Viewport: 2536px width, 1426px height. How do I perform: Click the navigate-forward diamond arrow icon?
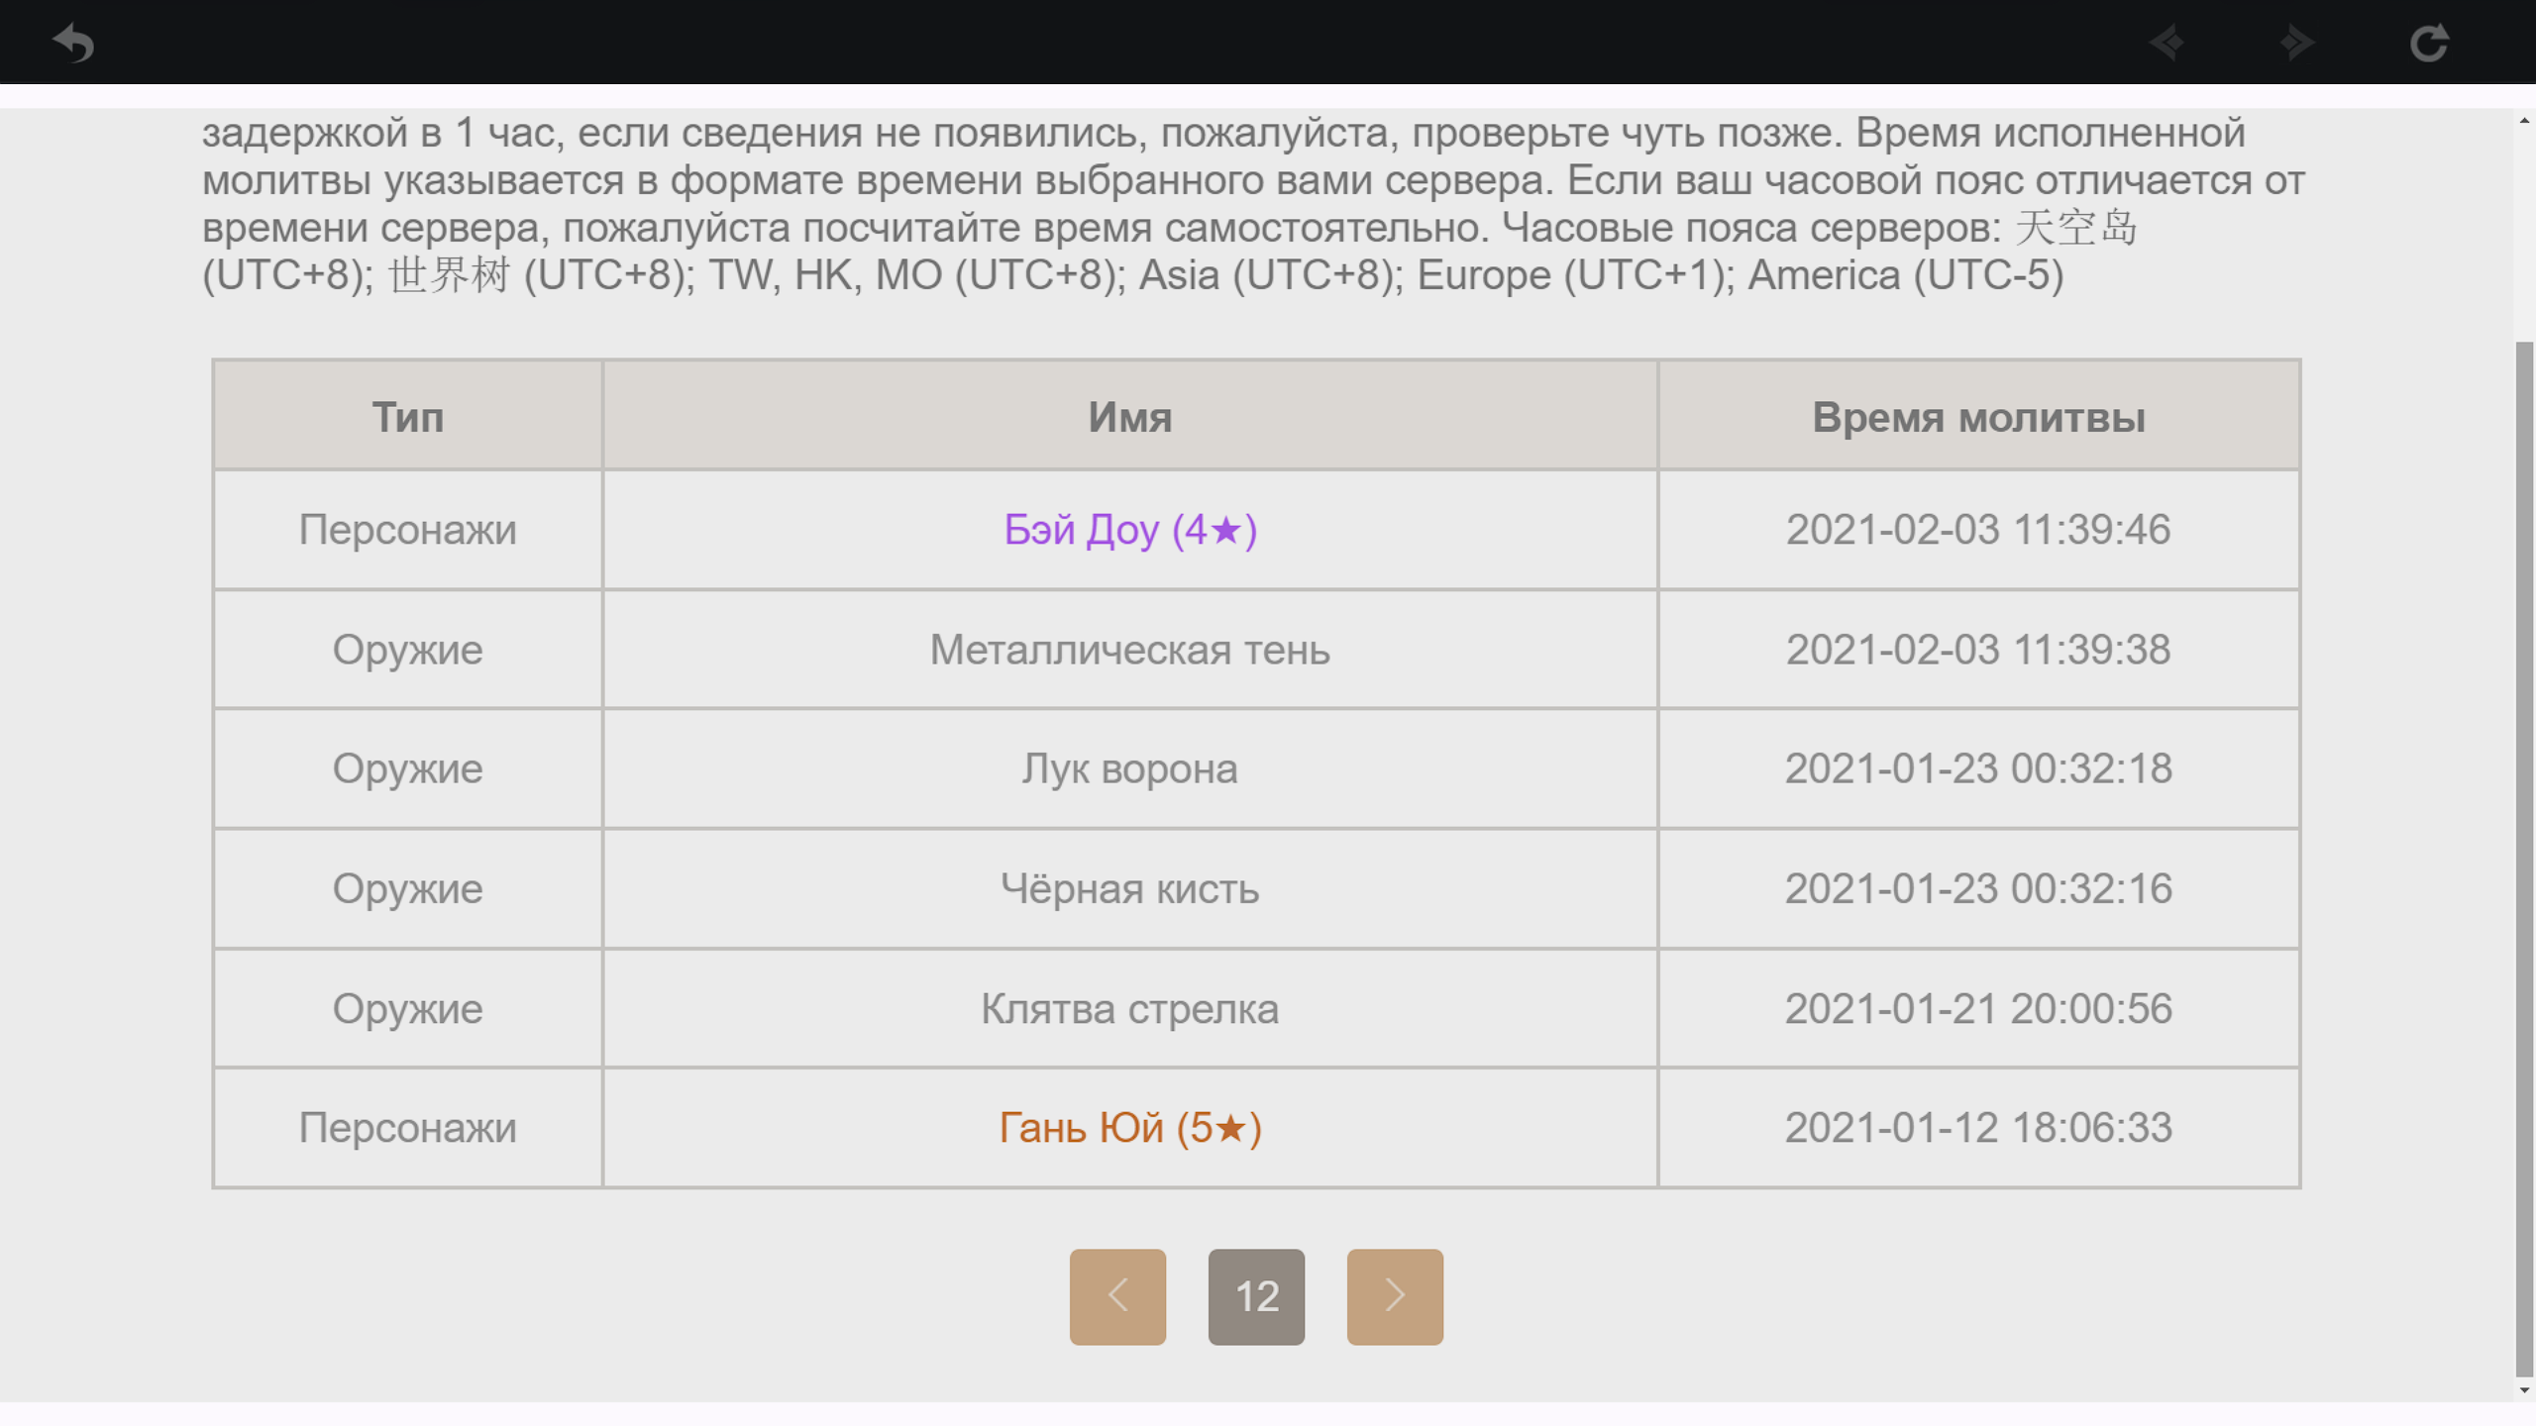[2296, 43]
